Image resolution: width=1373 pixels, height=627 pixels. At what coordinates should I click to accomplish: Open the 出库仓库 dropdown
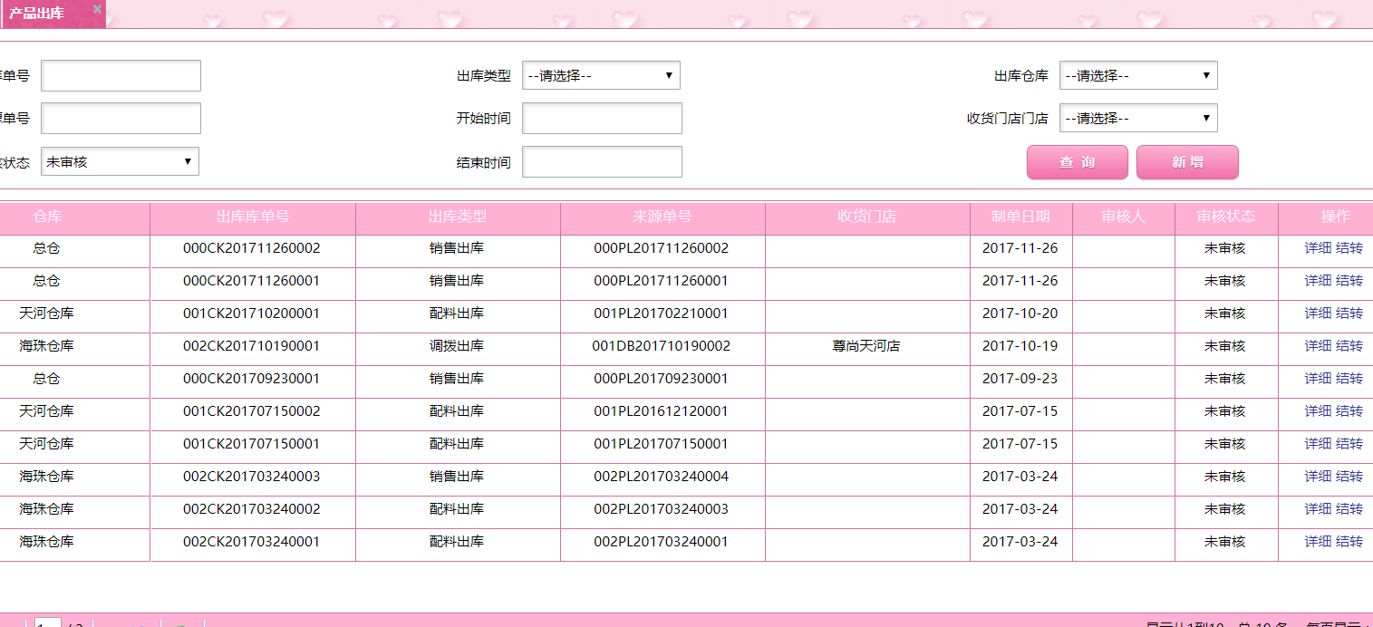(x=1138, y=75)
